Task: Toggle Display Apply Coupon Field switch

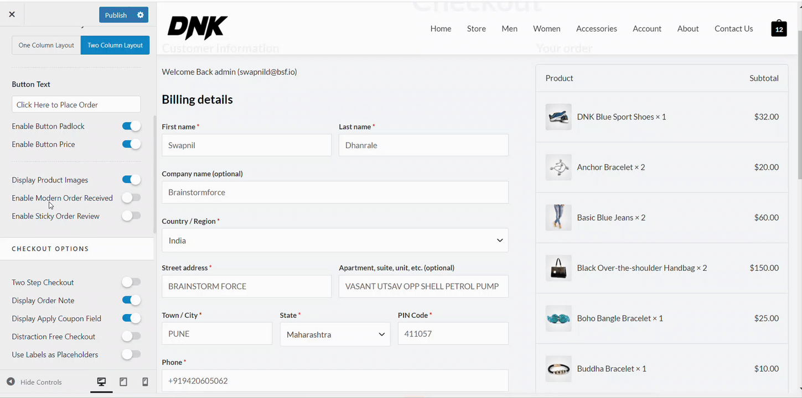Action: pyautogui.click(x=131, y=318)
